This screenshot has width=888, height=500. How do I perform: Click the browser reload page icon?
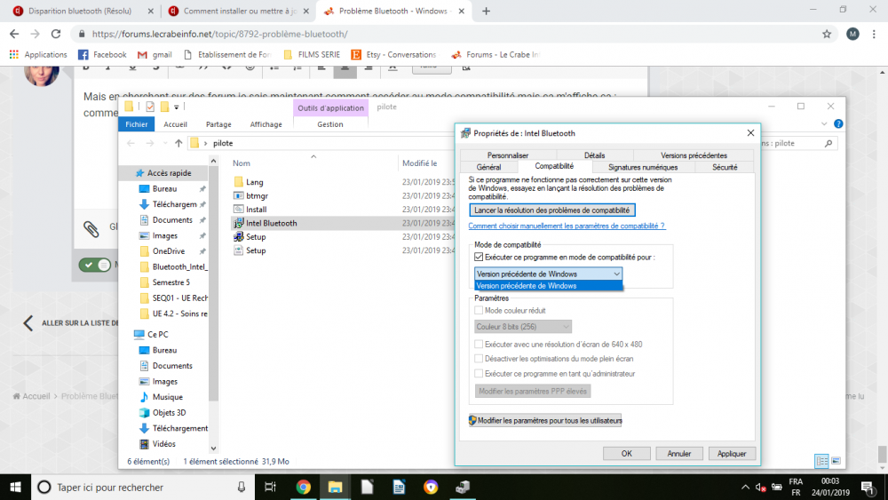point(56,34)
